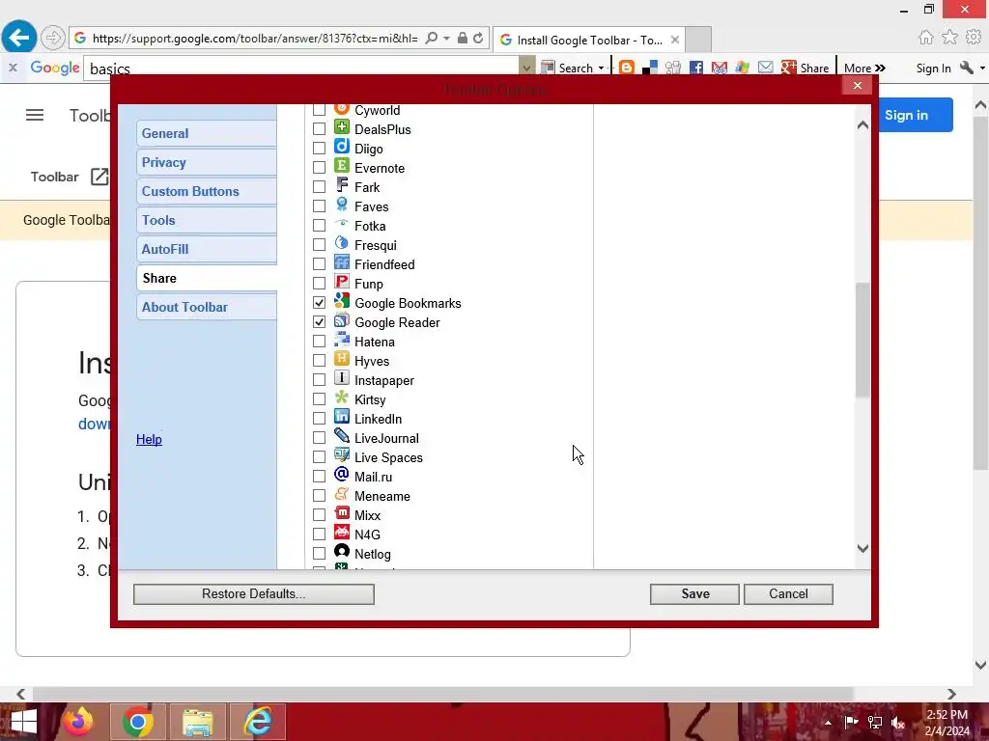Image resolution: width=989 pixels, height=741 pixels.
Task: Open the Tools tab
Action: (x=207, y=221)
